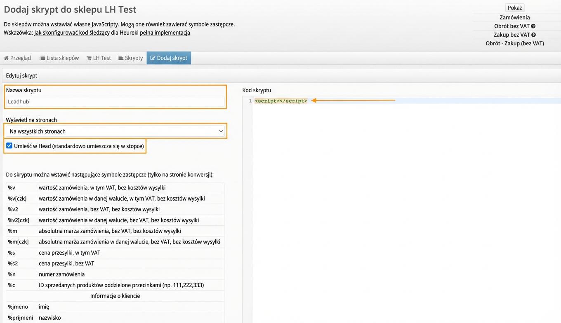
Task: Click the 'Informacje o kliencie' table header
Action: coord(115,296)
